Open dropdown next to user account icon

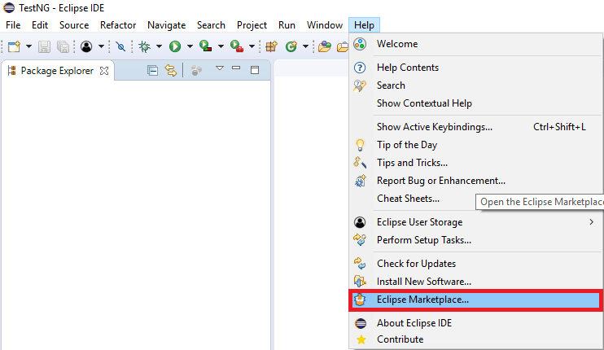101,46
